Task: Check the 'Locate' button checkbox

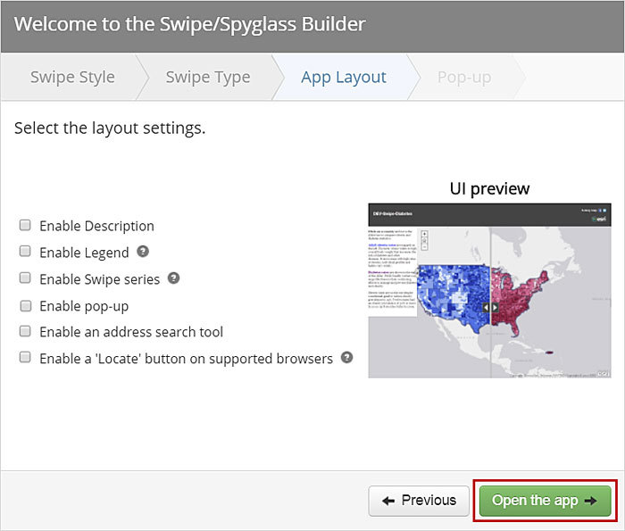Action: [25, 359]
